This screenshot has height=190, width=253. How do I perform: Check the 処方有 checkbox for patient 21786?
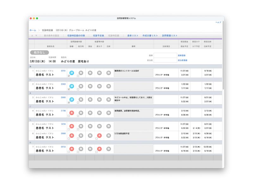click(x=78, y=116)
